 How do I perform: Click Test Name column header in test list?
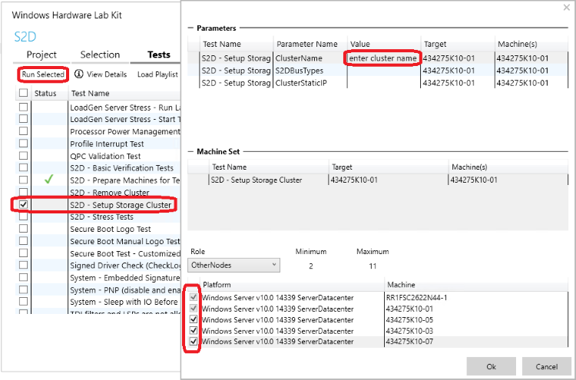point(90,93)
